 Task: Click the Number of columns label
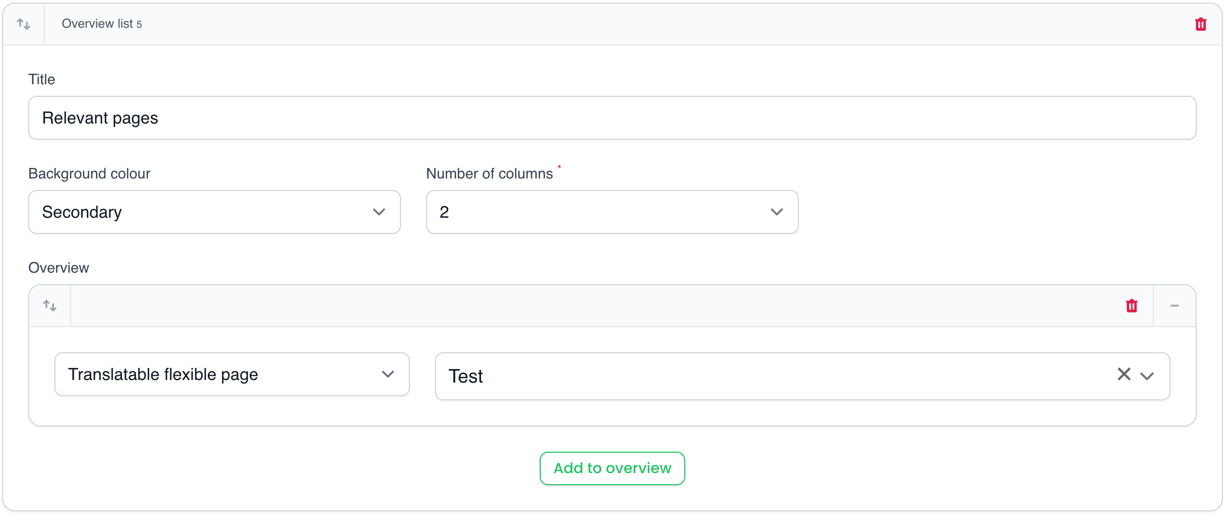click(x=489, y=174)
